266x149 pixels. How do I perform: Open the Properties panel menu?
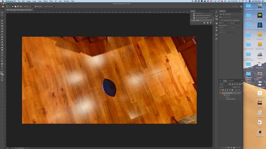(x=242, y=11)
